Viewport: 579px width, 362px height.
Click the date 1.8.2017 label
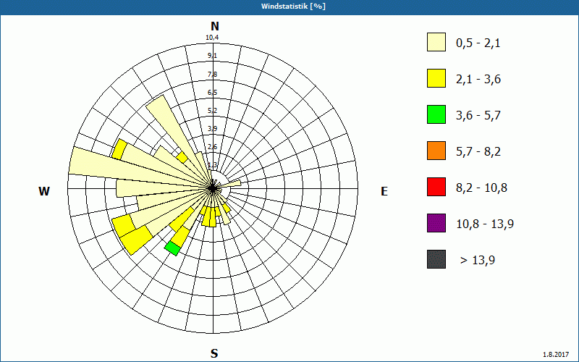pyautogui.click(x=556, y=355)
